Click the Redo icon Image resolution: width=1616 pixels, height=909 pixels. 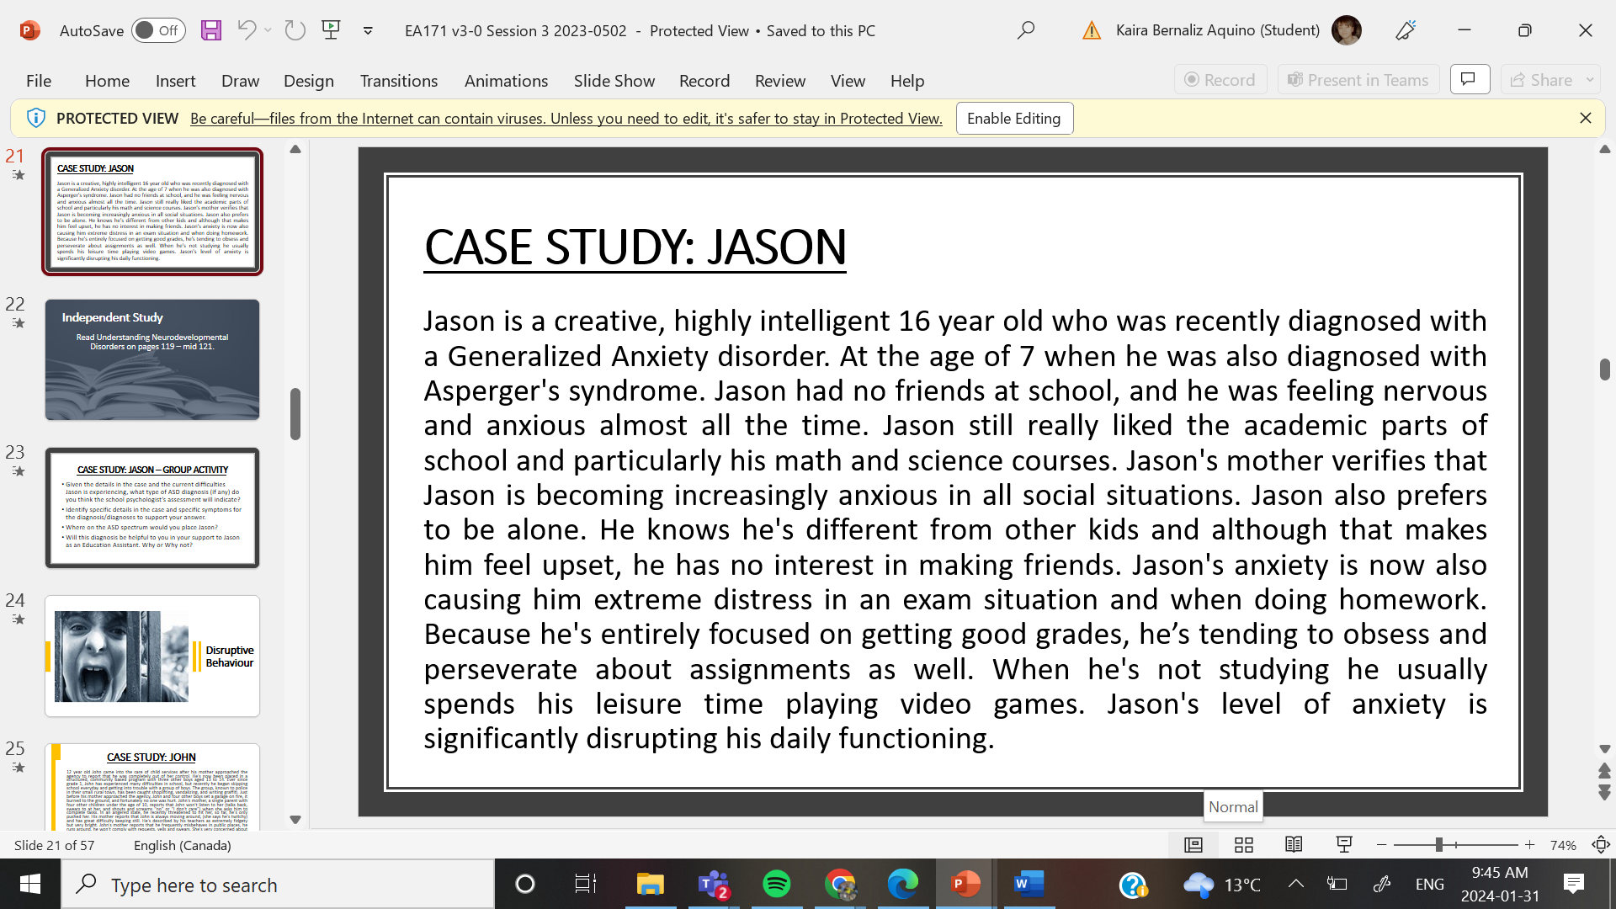click(295, 31)
